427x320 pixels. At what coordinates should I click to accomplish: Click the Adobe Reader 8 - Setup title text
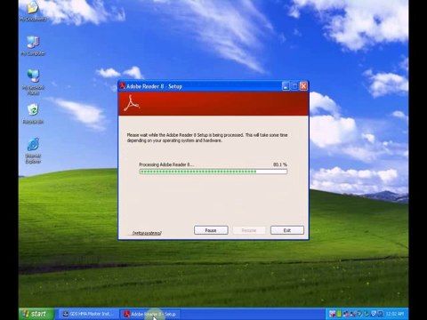154,86
